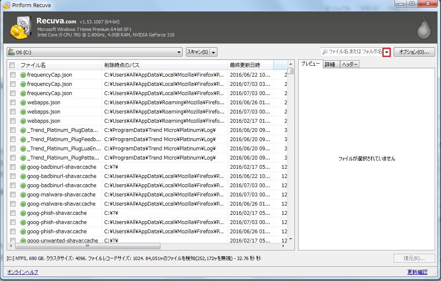The width and height of the screenshot is (441, 281).
Task: Check the first frequencyCap.json dated 2016/06/22
Action: [x=13, y=75]
